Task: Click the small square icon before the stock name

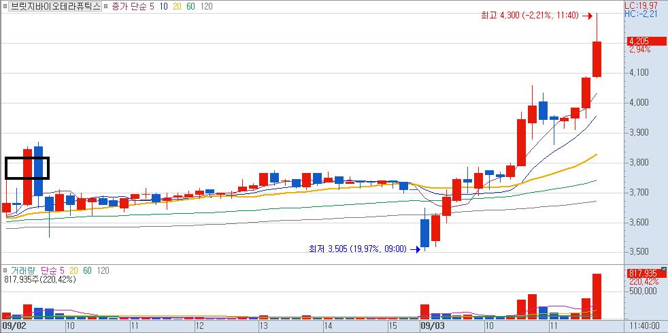Action: pyautogui.click(x=4, y=6)
